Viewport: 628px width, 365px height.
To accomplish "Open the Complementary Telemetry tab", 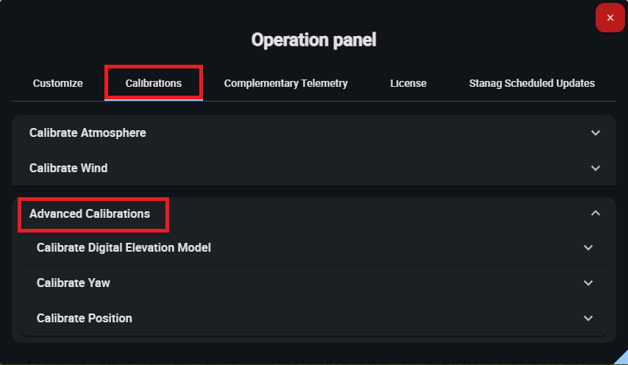I will [x=286, y=83].
